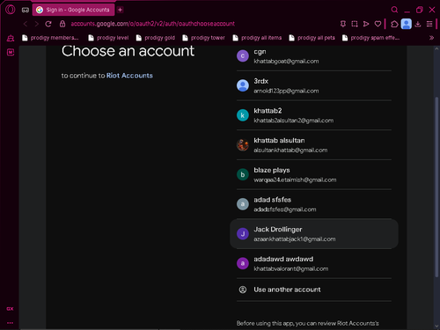Viewport: 440px width, 330px height.
Task: Open GX Corner sidebar icon
Action: (11, 38)
